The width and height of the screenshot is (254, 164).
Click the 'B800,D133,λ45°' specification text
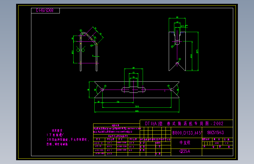(x=187, y=133)
